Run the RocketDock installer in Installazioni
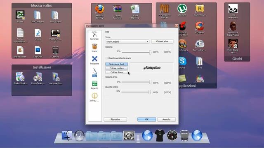This screenshot has height=148, width=264. pos(20,78)
